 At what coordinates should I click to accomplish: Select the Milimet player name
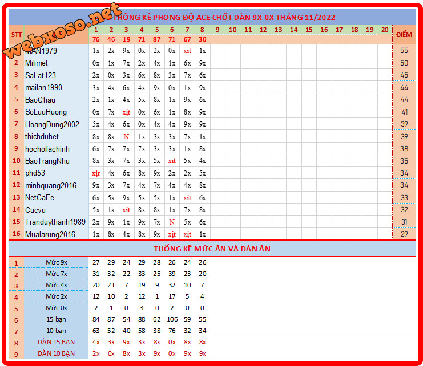pyautogui.click(x=36, y=63)
